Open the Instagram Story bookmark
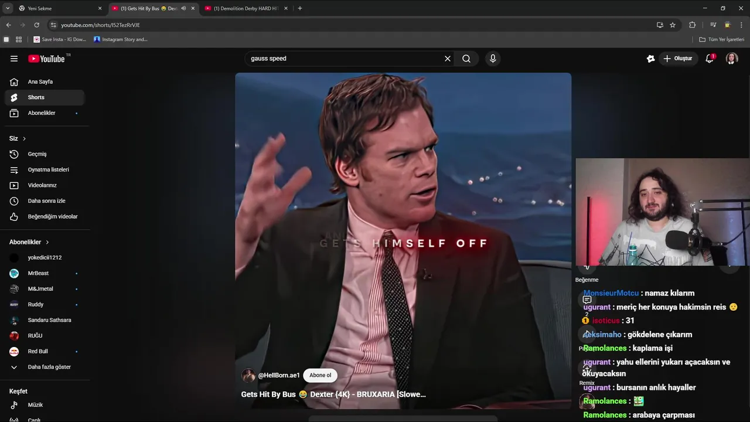 [x=121, y=39]
